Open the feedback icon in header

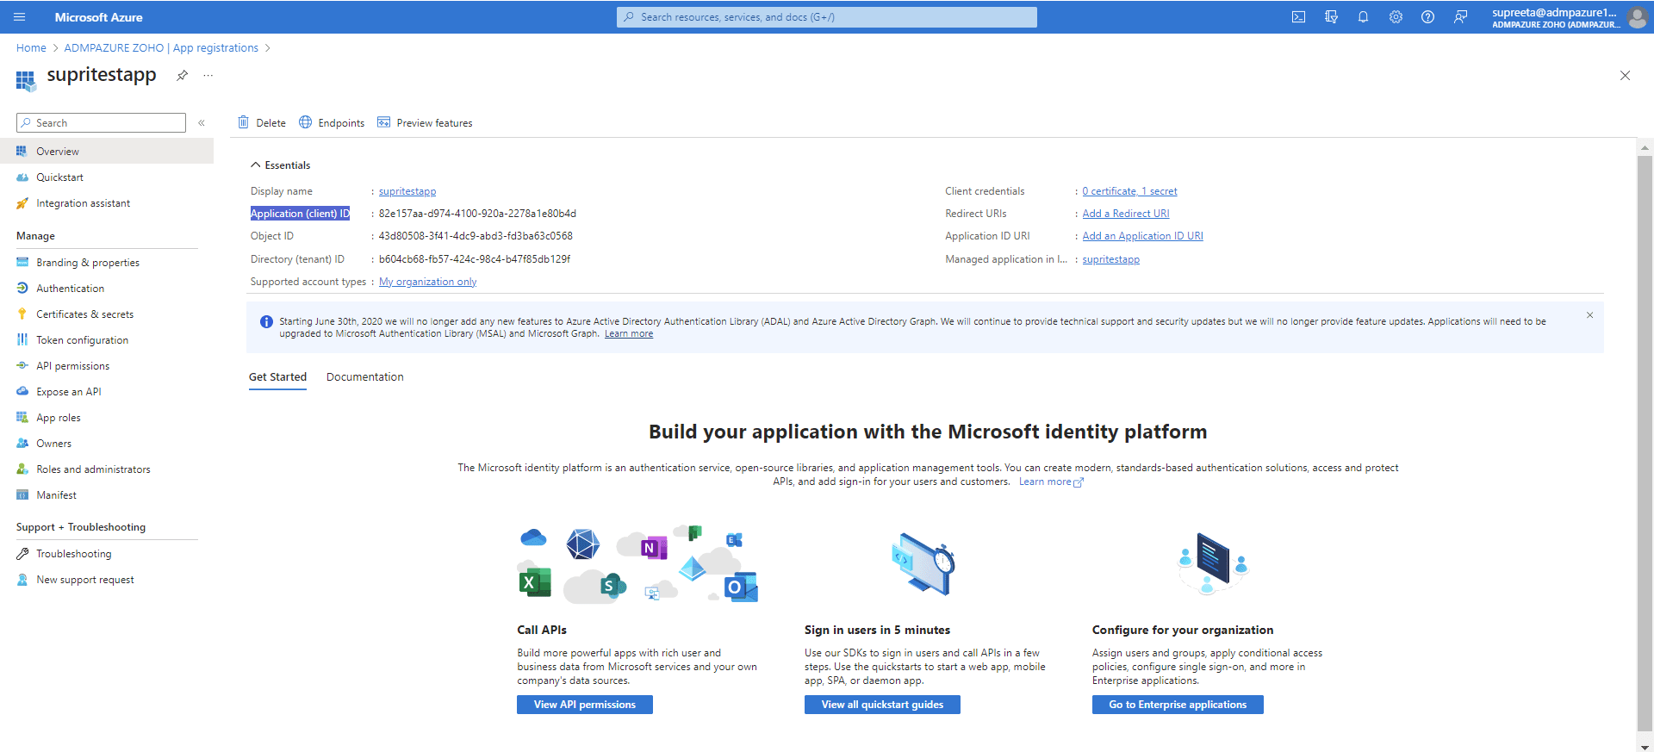pos(1460,17)
